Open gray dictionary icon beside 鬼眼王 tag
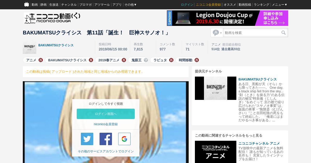Viewport: 311px width, 163px height. [x=146, y=60]
